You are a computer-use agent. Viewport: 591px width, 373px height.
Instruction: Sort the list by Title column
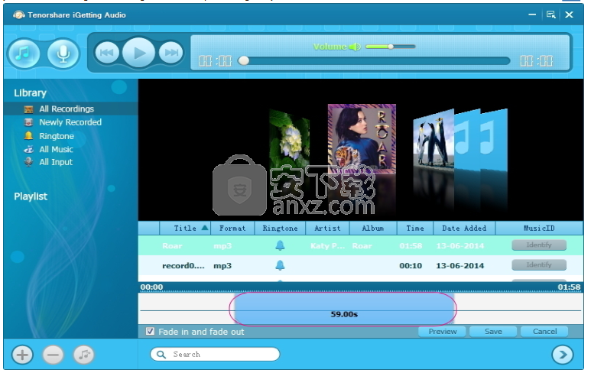(x=185, y=229)
